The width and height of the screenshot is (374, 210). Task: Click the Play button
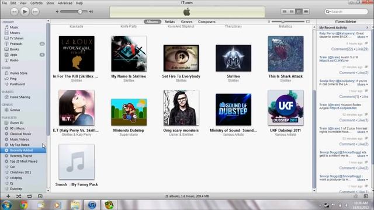(x=25, y=12)
